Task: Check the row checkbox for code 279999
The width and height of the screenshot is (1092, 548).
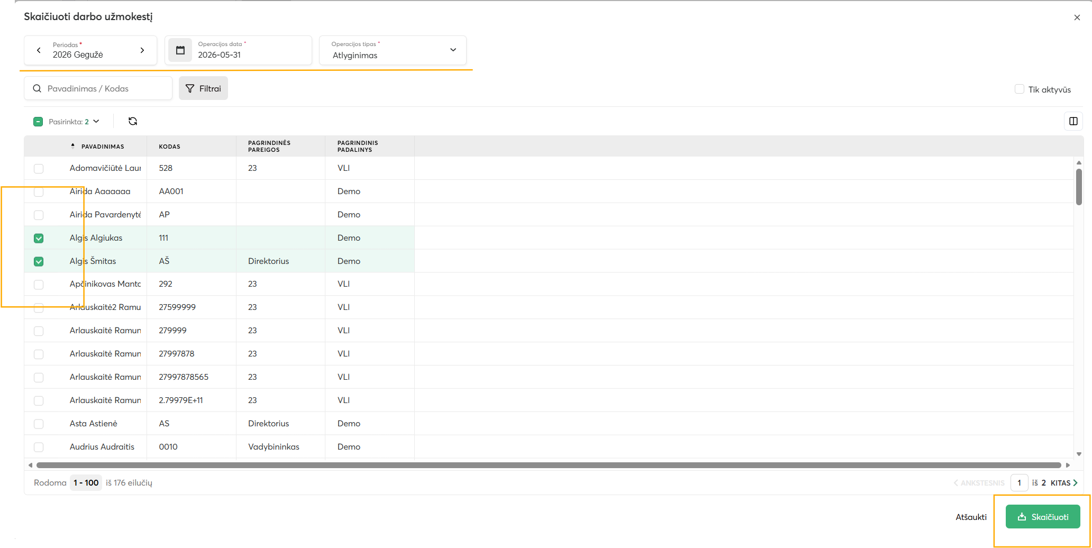Action: click(x=39, y=331)
